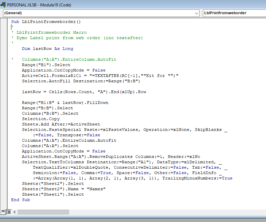Click the 'Sheets("Sheet1").Select' line
The width and height of the screenshot is (266, 222).
pos(53,195)
